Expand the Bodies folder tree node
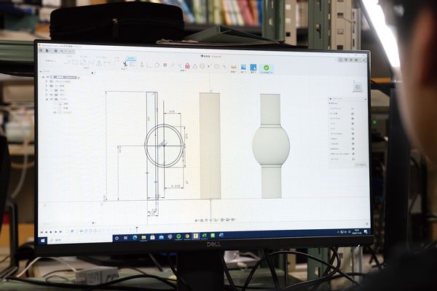The width and height of the screenshot is (437, 291). 47,95
